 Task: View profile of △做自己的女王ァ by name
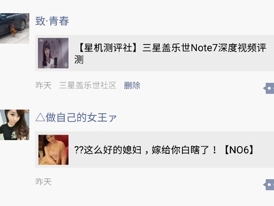tap(76, 117)
